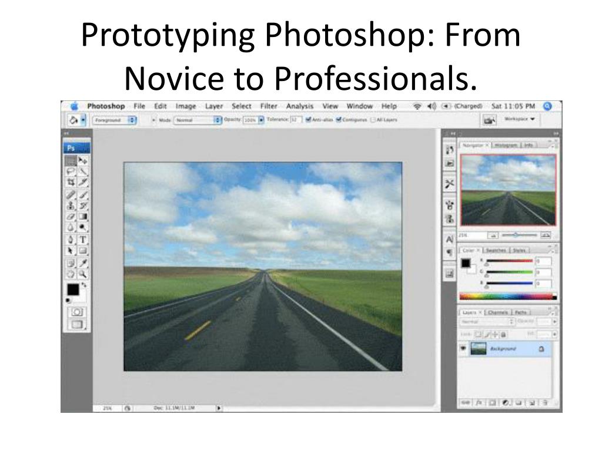This screenshot has height=451, width=602.
Task: Select the Magic Wand tool
Action: tap(82, 171)
